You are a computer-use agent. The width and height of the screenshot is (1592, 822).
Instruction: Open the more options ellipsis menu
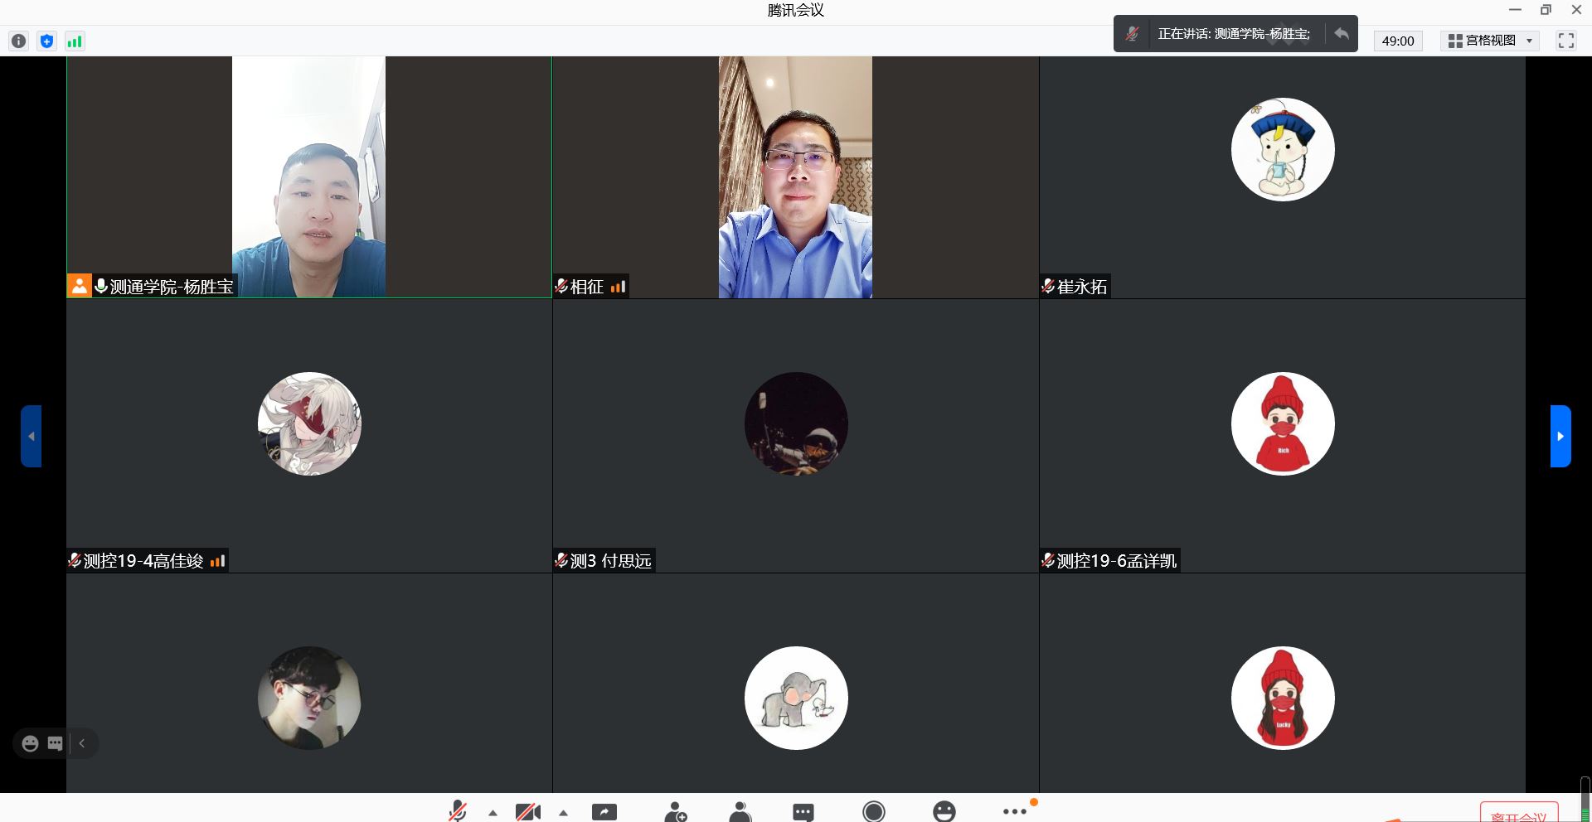(1014, 812)
